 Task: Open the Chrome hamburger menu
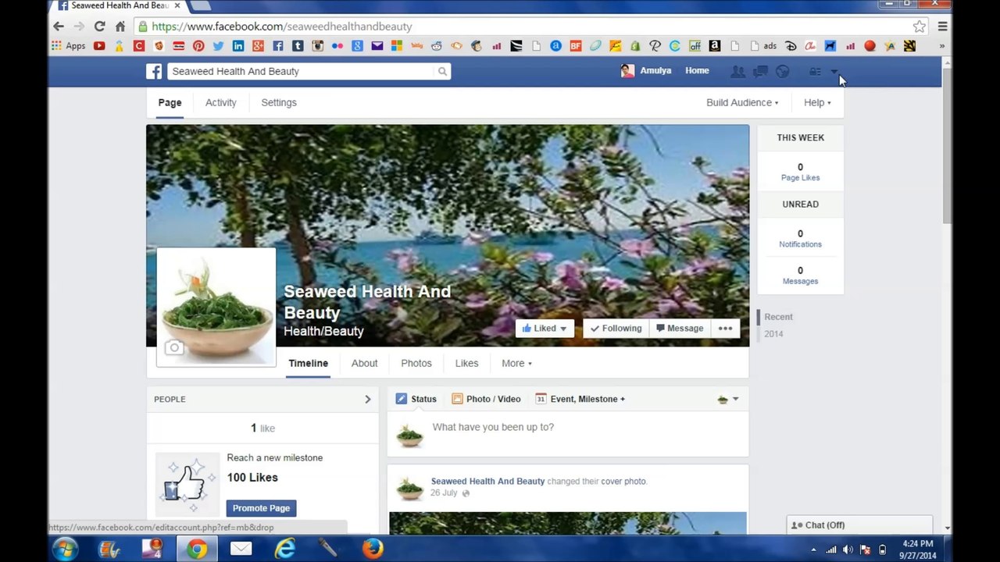943,26
